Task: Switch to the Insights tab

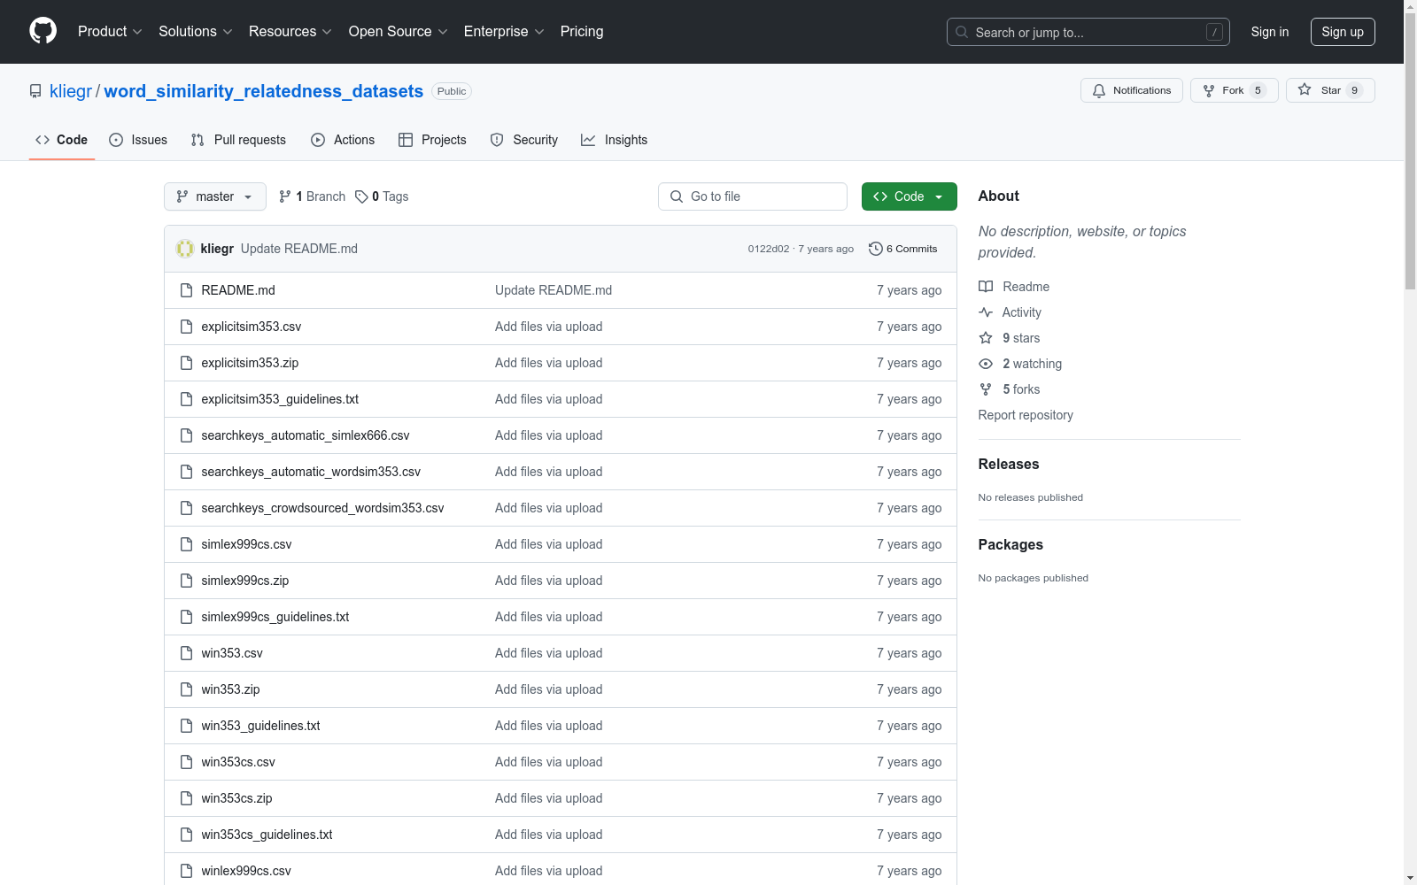Action: click(615, 140)
